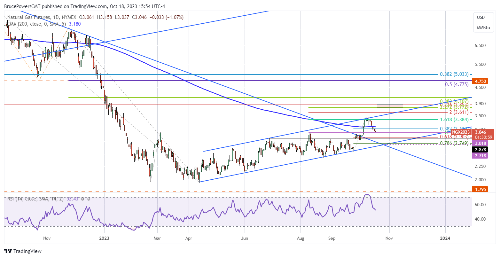The image size is (500, 258).
Task: Click the 2.000 price axis label
Action: (480, 180)
